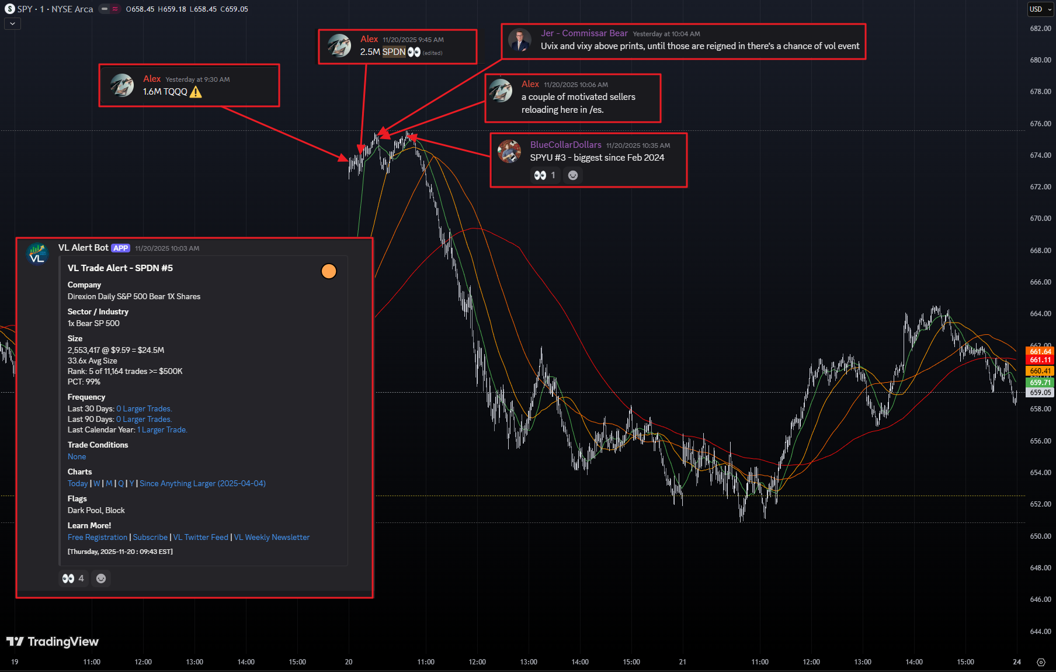Click the 20 date label on time axis
This screenshot has height=672, width=1056.
pos(349,662)
